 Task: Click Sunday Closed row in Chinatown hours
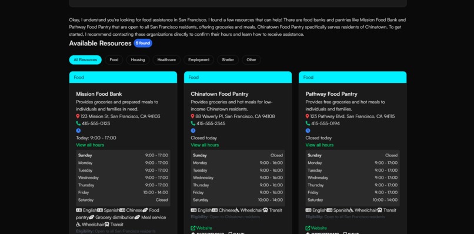coord(238,155)
